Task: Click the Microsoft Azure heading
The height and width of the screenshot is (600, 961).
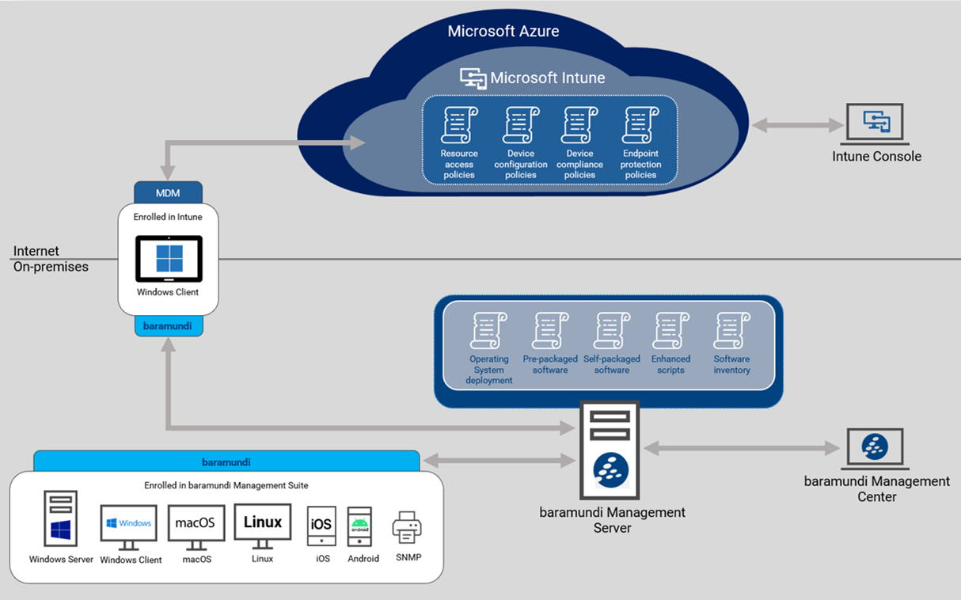Action: coord(503,32)
